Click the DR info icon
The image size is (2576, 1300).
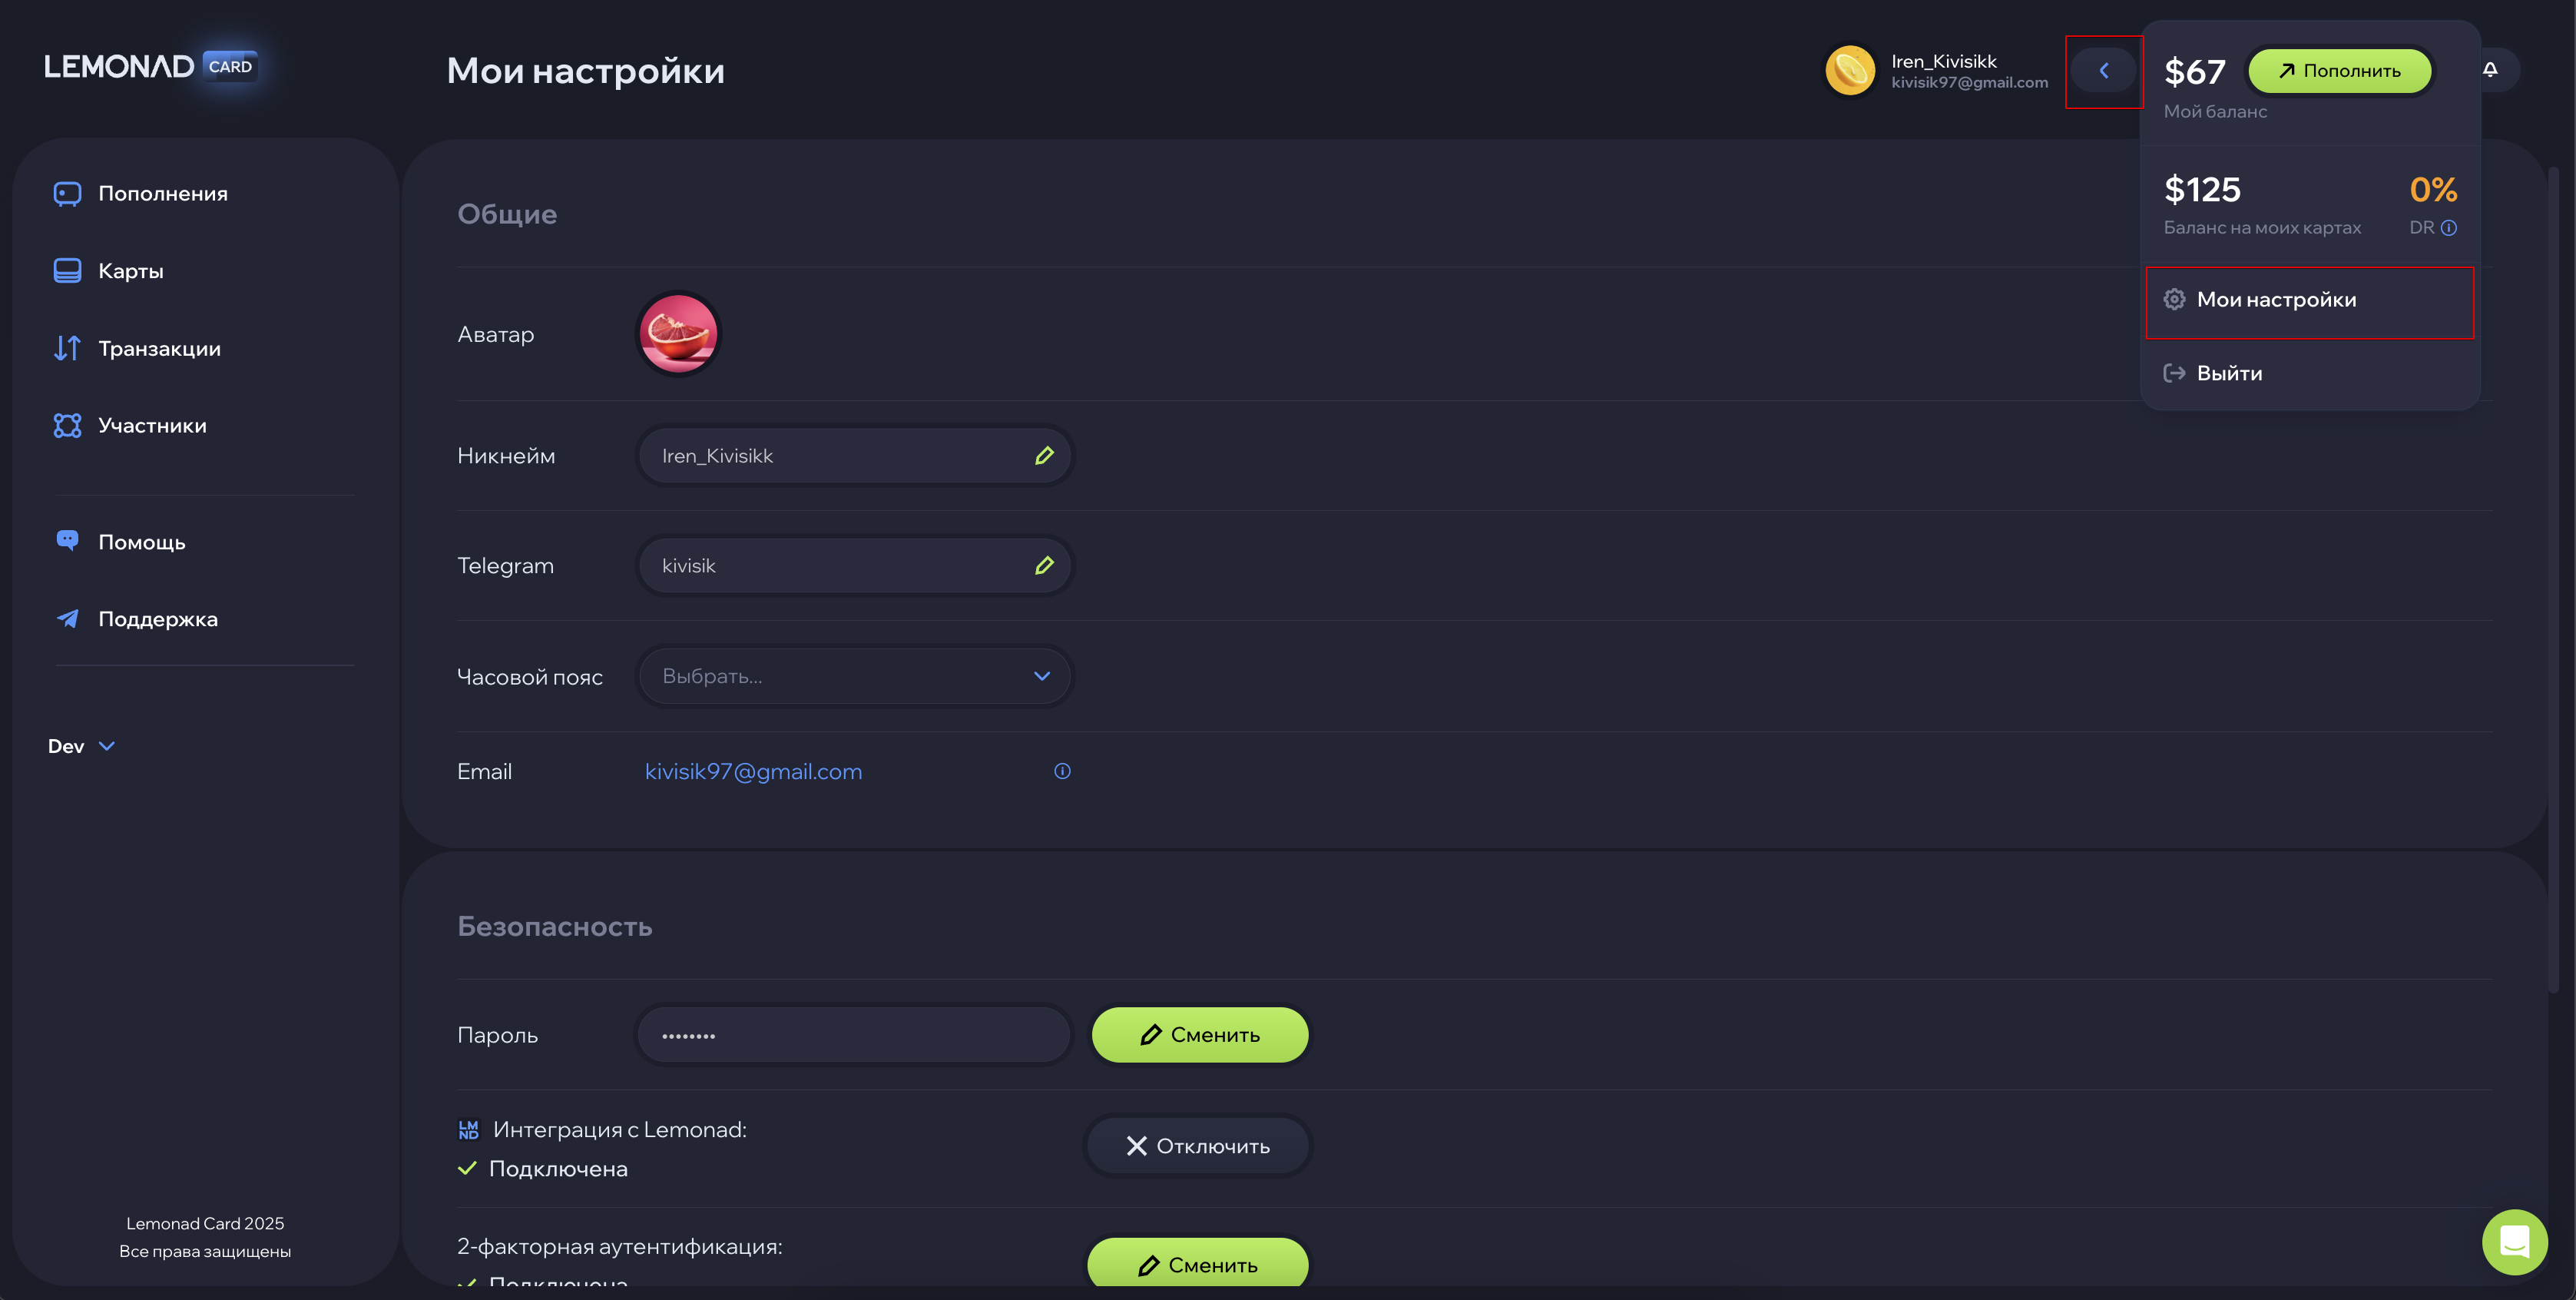coord(2448,228)
